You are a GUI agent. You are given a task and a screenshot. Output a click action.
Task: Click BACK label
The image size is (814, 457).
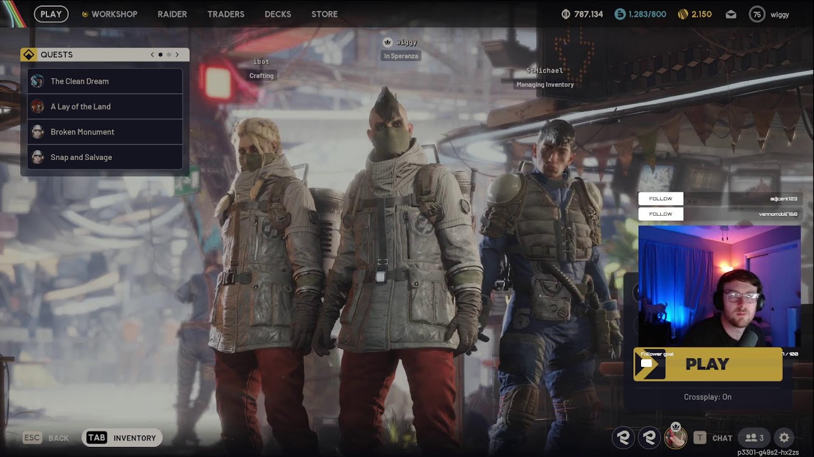pyautogui.click(x=59, y=438)
